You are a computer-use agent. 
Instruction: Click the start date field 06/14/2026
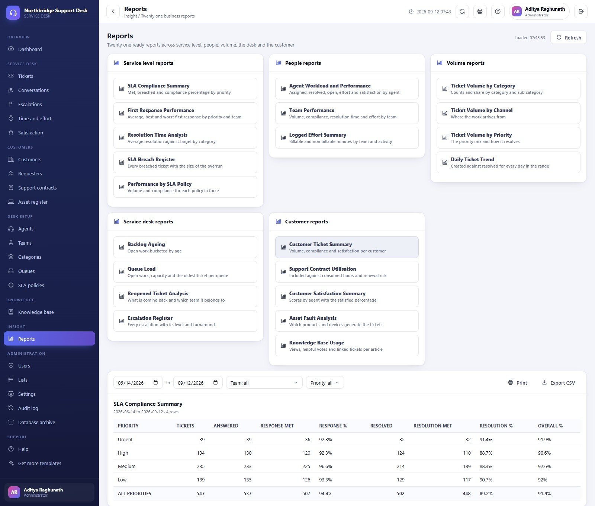tap(138, 383)
